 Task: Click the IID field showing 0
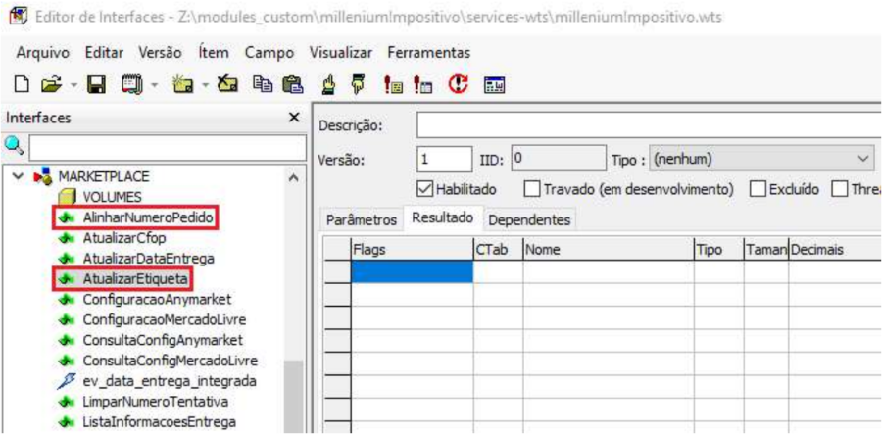tap(558, 159)
